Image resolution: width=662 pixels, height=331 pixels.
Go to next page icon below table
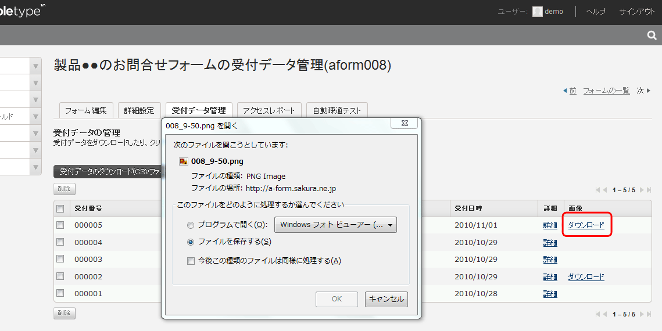(x=642, y=314)
